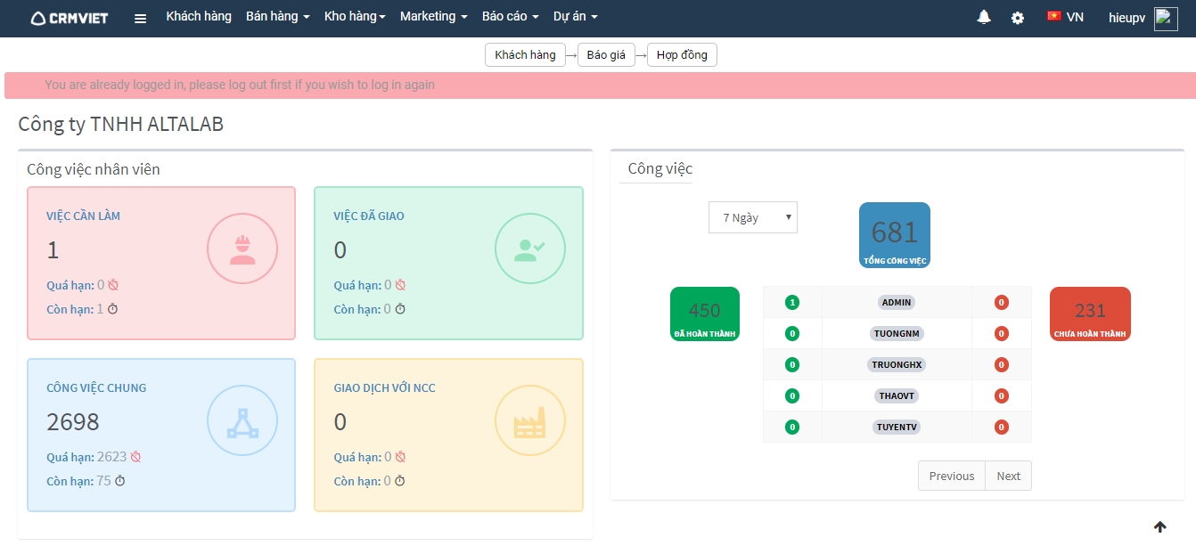Viewport: 1196px width, 554px height.
Task: Click the already logged in alert message
Action: [x=240, y=85]
